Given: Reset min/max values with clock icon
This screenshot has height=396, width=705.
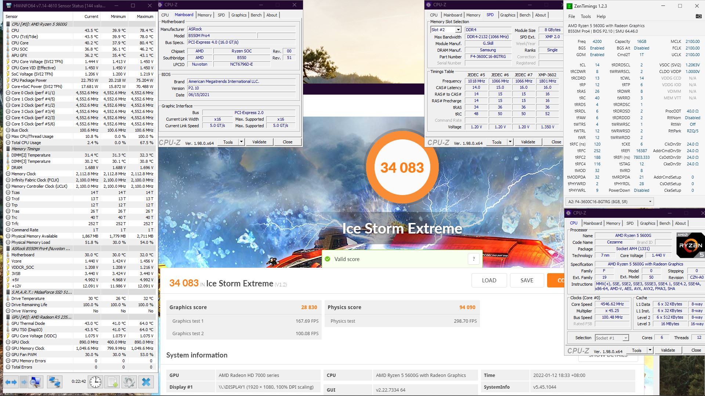Looking at the screenshot, I should (95, 382).
